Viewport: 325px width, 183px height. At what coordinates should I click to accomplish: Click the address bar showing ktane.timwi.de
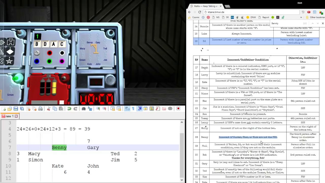(x=251, y=12)
